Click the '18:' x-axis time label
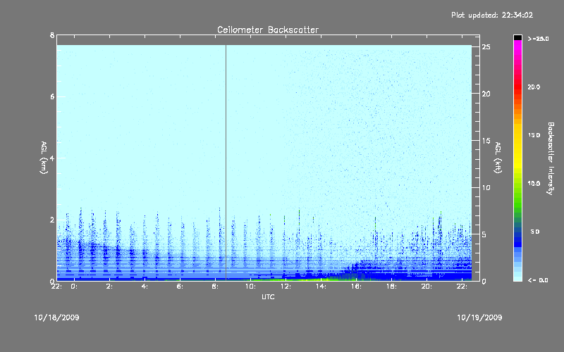The width and height of the screenshot is (564, 352). click(x=391, y=287)
